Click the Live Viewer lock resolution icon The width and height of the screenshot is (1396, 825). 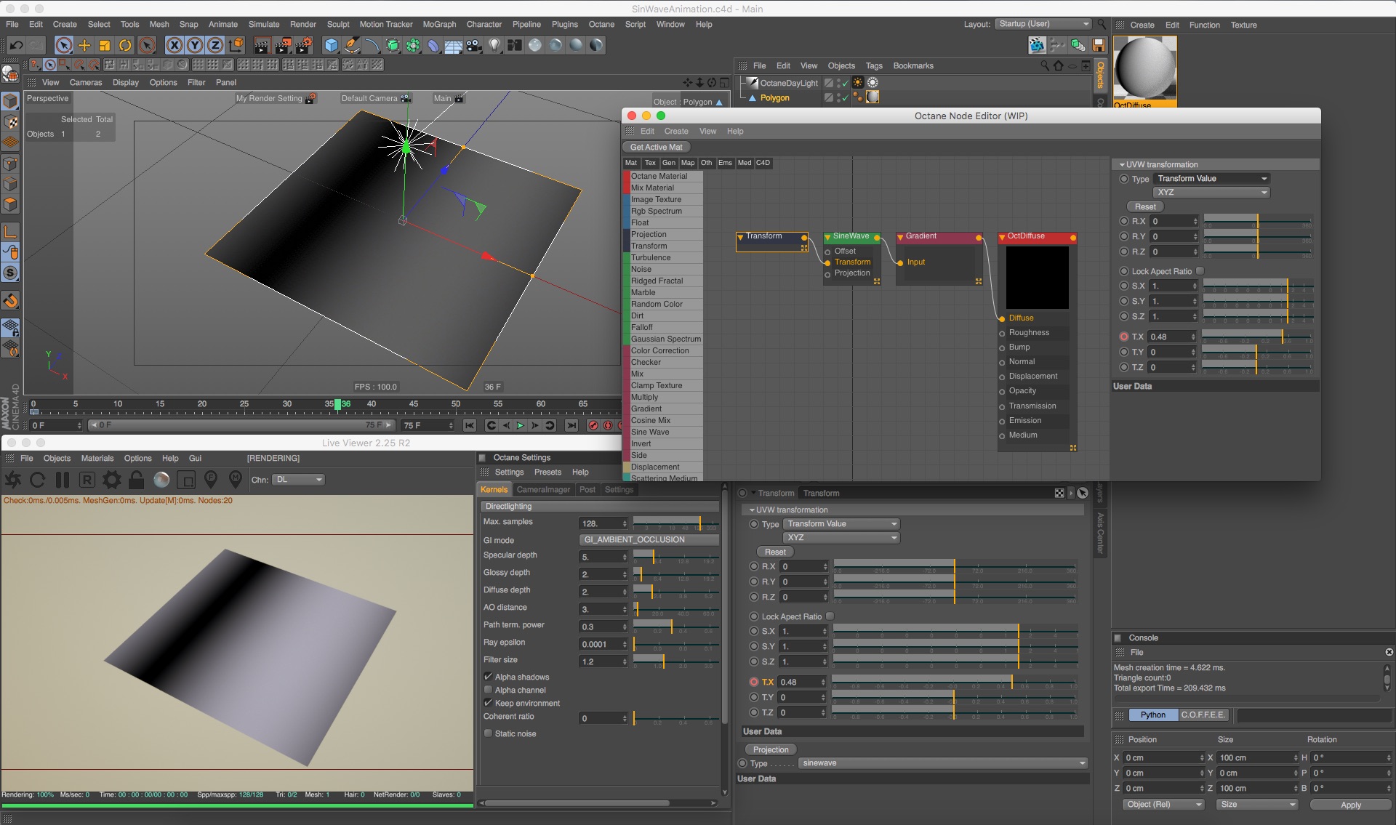136,480
